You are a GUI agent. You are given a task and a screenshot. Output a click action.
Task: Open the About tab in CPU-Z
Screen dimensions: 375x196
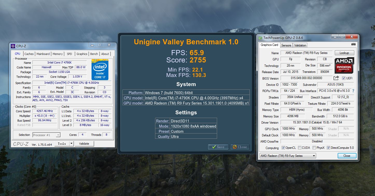(x=105, y=54)
